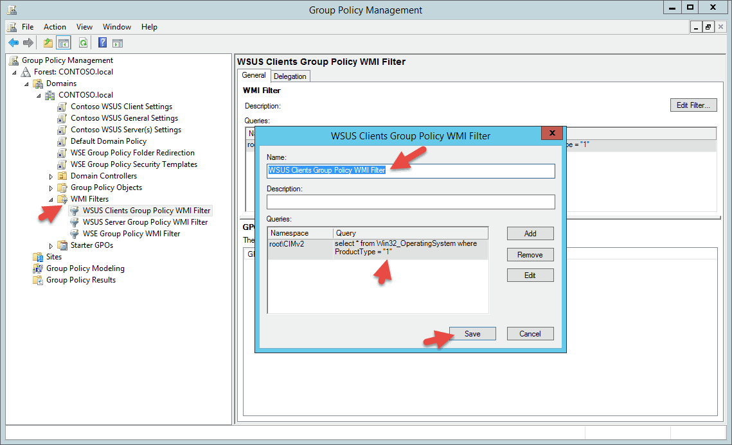732x445 pixels.
Task: Collapse the CONTOSO.local domain node
Action: 39,96
